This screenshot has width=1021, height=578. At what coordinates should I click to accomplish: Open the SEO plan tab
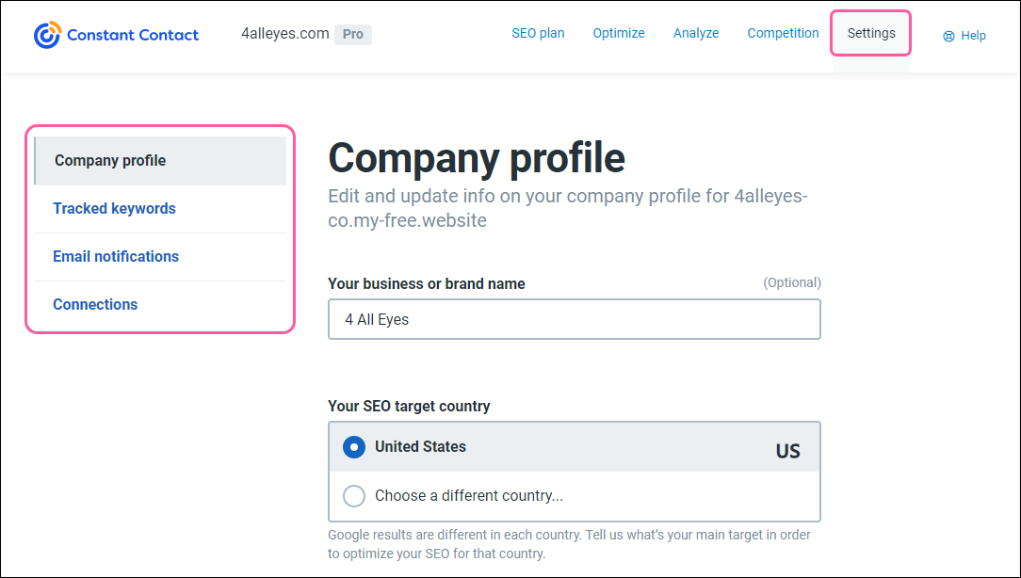coord(538,33)
